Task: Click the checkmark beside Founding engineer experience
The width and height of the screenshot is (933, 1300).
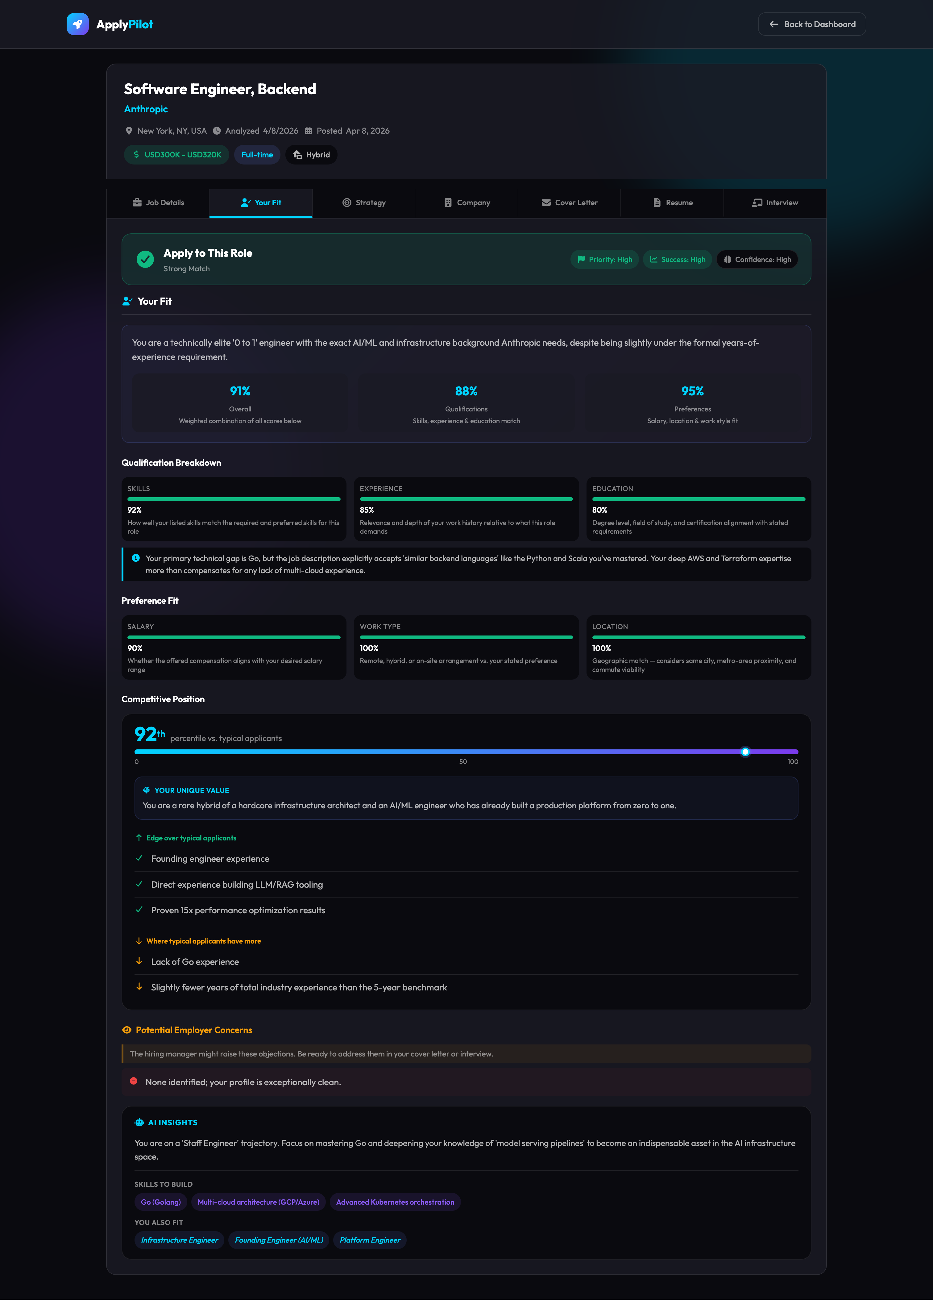Action: [x=139, y=857]
